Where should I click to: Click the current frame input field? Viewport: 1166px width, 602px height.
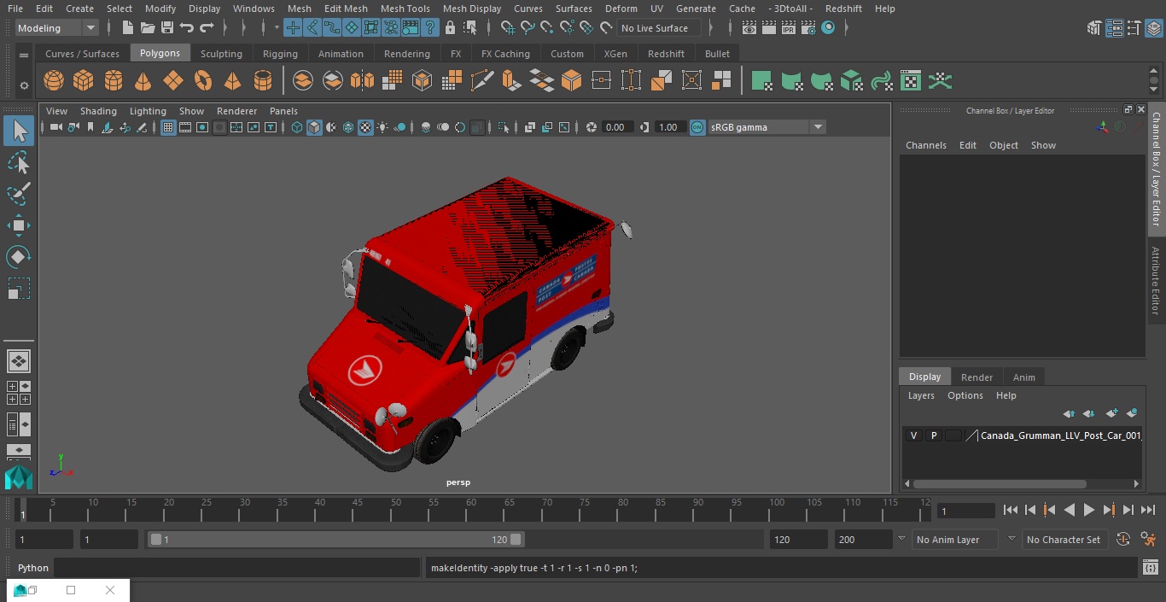[x=966, y=511]
